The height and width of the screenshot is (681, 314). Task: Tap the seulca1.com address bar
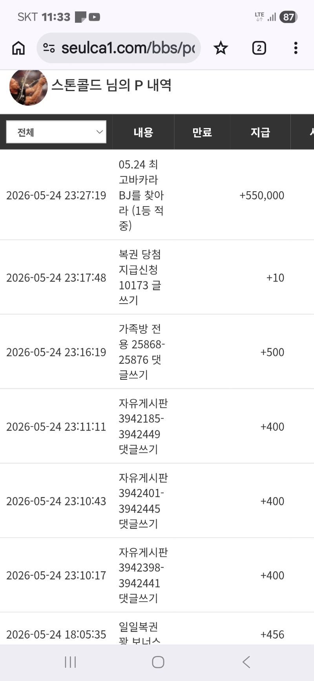coord(119,48)
